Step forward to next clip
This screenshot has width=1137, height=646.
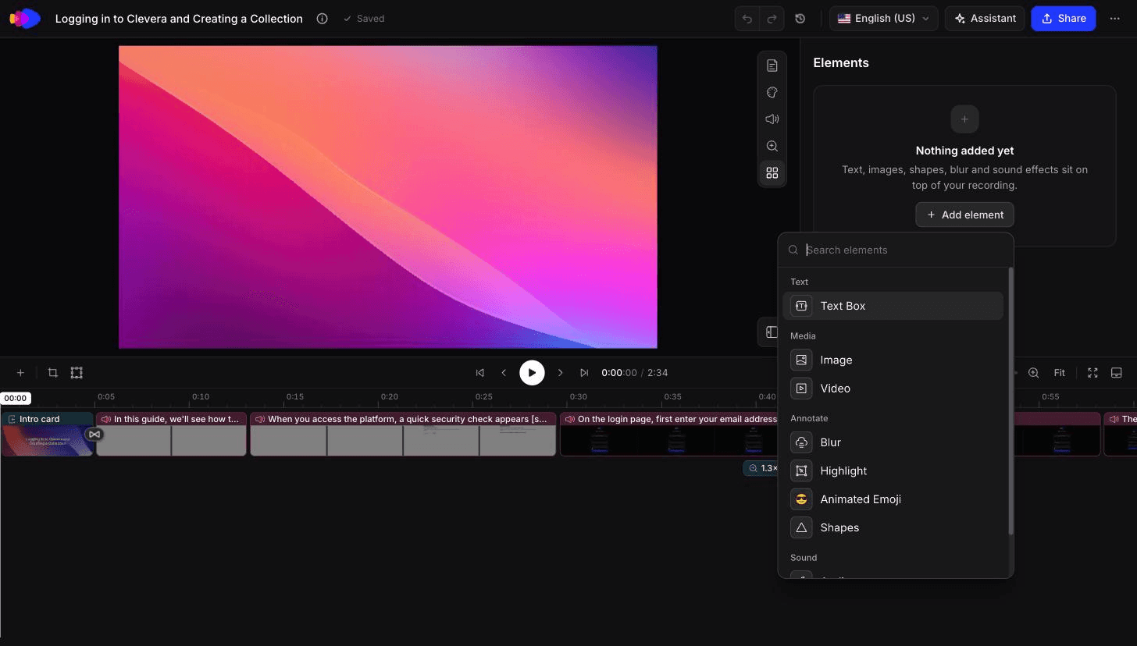[560, 373]
